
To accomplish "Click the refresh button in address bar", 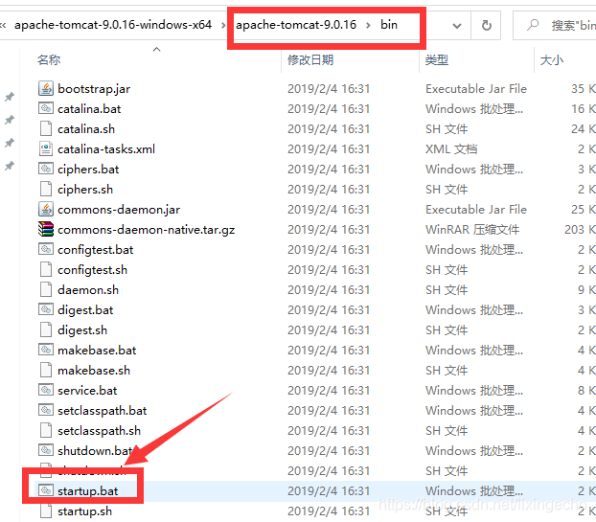I will (x=486, y=26).
